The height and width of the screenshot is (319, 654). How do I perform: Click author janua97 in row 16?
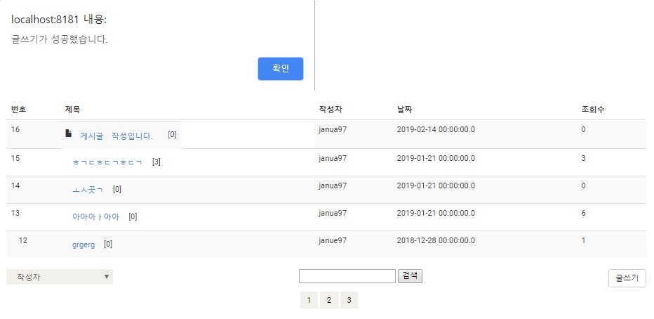tap(333, 129)
